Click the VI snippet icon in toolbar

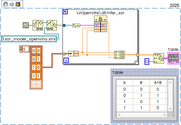click(x=18, y=4)
